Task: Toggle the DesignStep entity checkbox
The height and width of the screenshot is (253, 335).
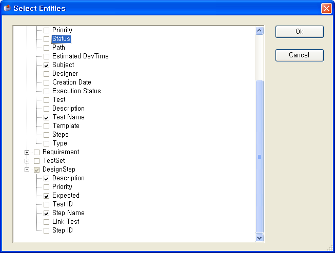Action: (x=37, y=170)
